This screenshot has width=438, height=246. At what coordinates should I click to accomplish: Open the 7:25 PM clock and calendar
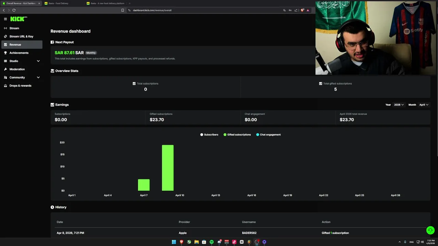pos(430,242)
